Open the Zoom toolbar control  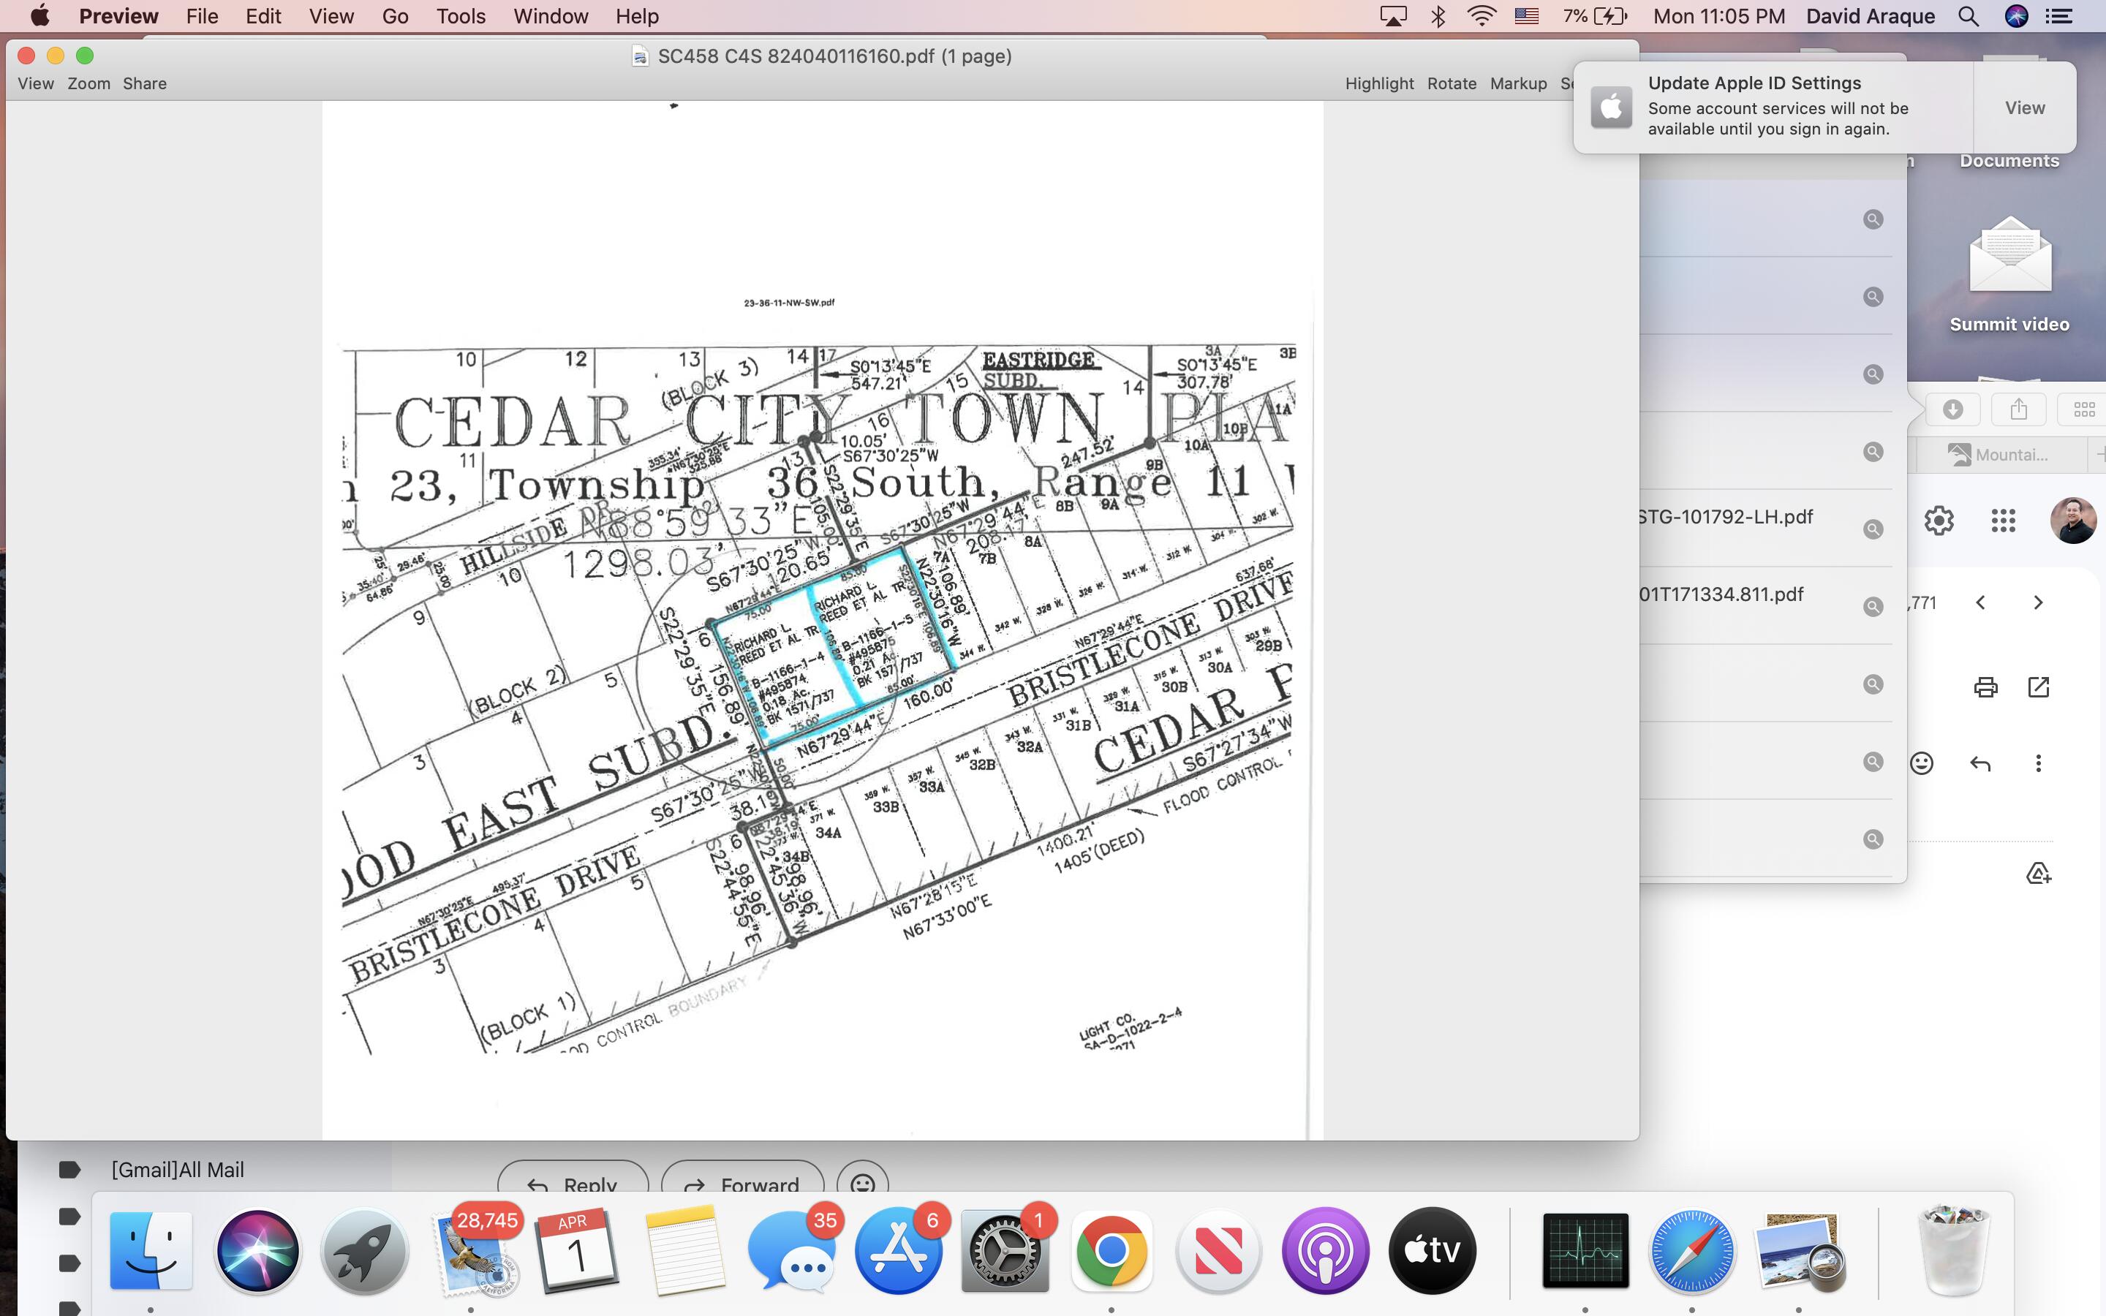coord(88,83)
